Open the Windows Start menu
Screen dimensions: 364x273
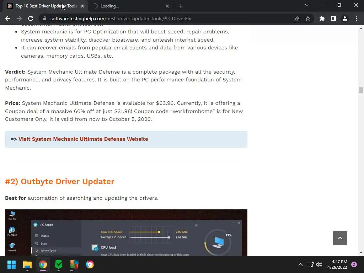point(11,264)
